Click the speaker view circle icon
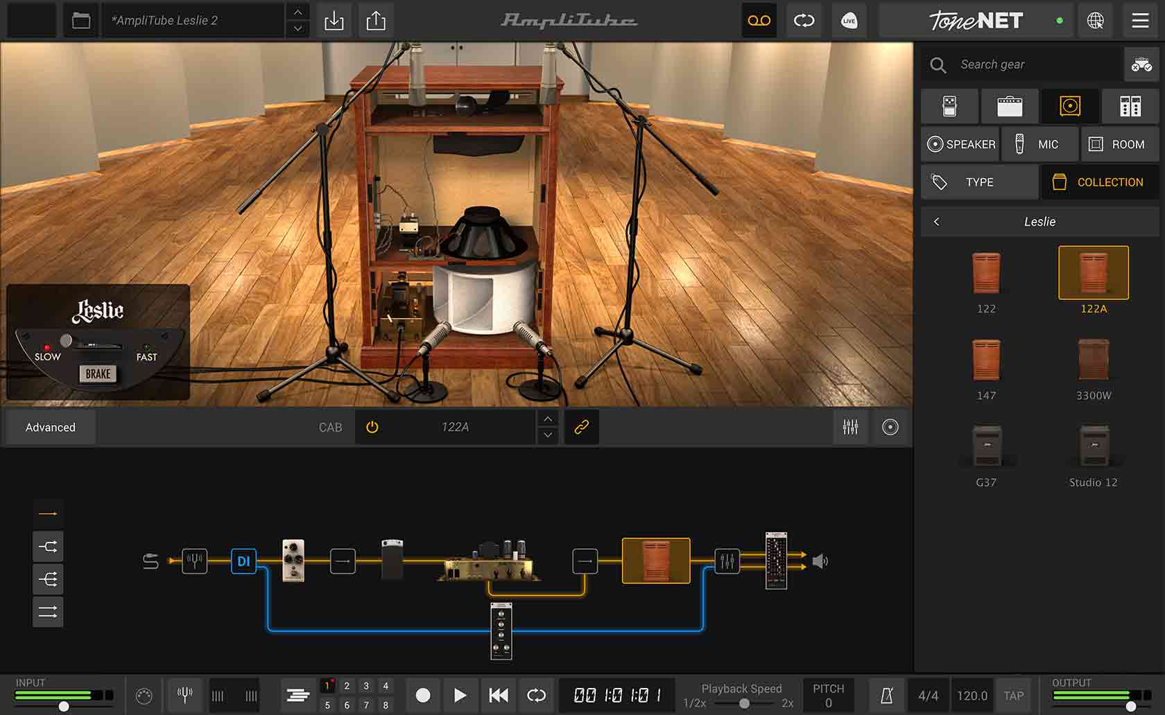This screenshot has width=1165, height=715. click(890, 427)
